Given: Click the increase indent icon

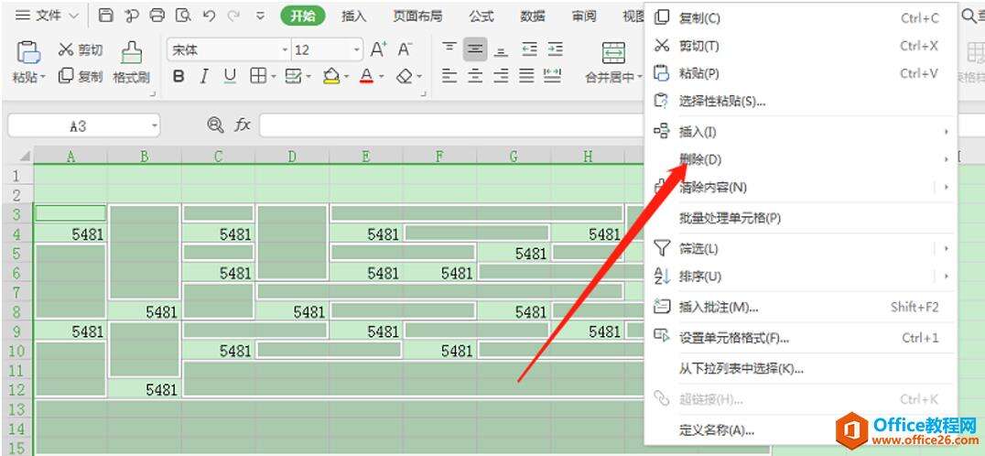Looking at the screenshot, I should click(555, 49).
